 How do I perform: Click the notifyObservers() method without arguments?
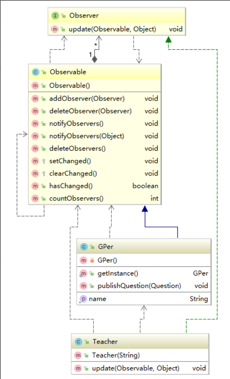tap(76, 124)
